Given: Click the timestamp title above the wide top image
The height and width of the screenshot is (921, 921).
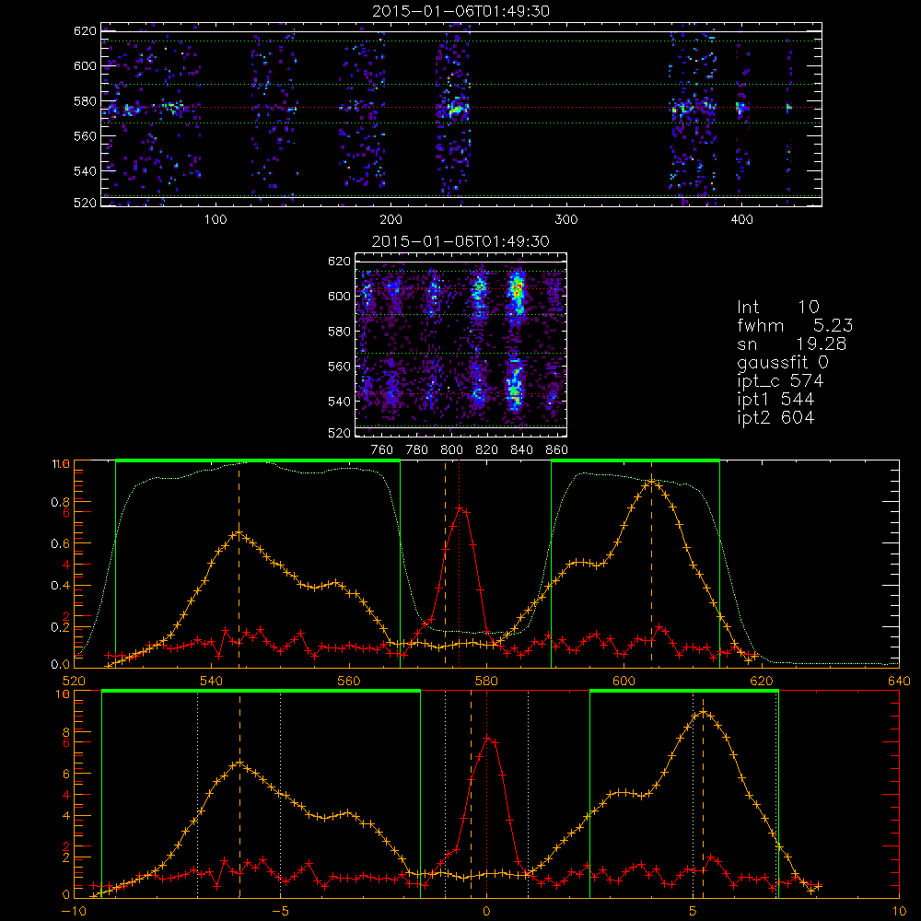Looking at the screenshot, I should pyautogui.click(x=461, y=11).
